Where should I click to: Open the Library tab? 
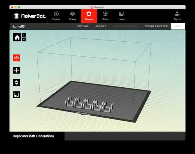pos(73,16)
